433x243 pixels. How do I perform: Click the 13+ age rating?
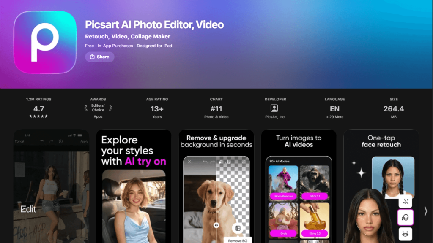[x=157, y=109]
